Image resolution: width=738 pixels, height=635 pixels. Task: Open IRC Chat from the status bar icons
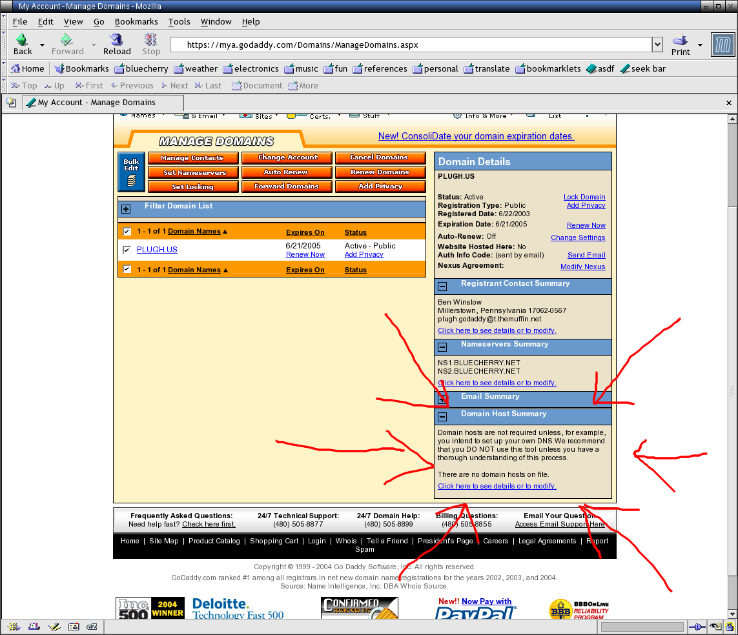coord(92,627)
